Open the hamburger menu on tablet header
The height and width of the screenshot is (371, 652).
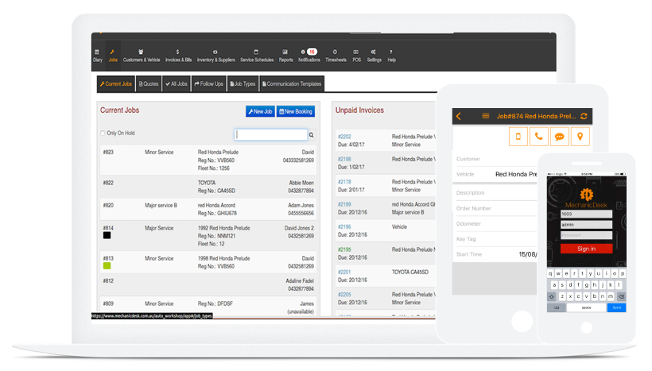[x=486, y=116]
